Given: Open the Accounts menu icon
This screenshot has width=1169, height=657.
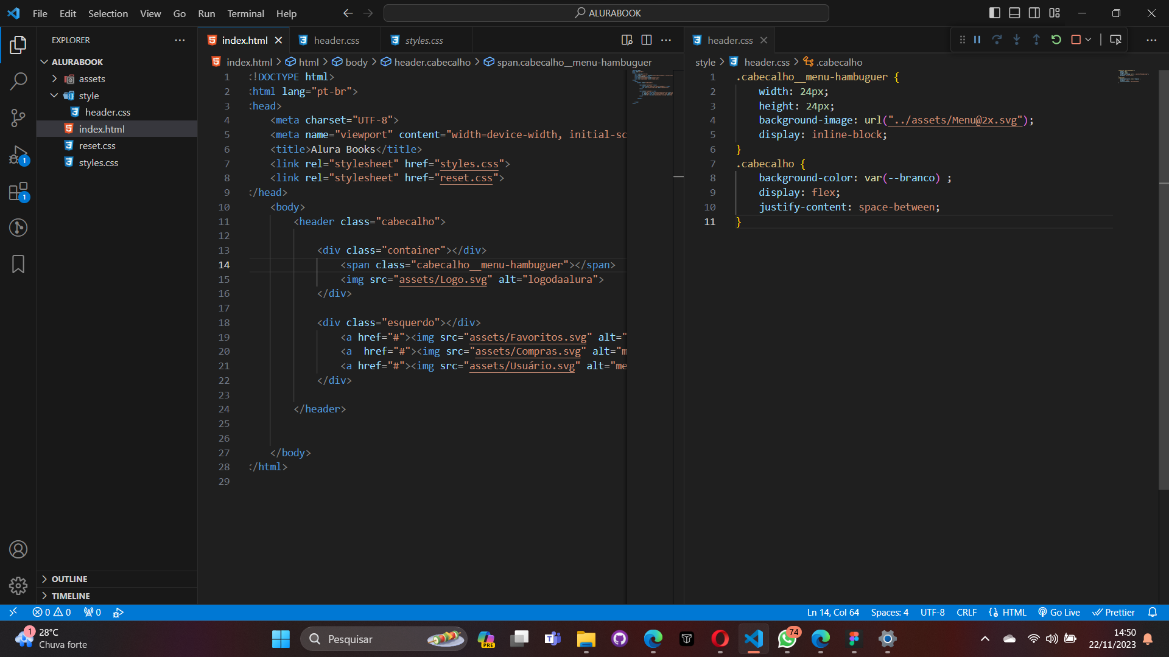Looking at the screenshot, I should pyautogui.click(x=18, y=549).
